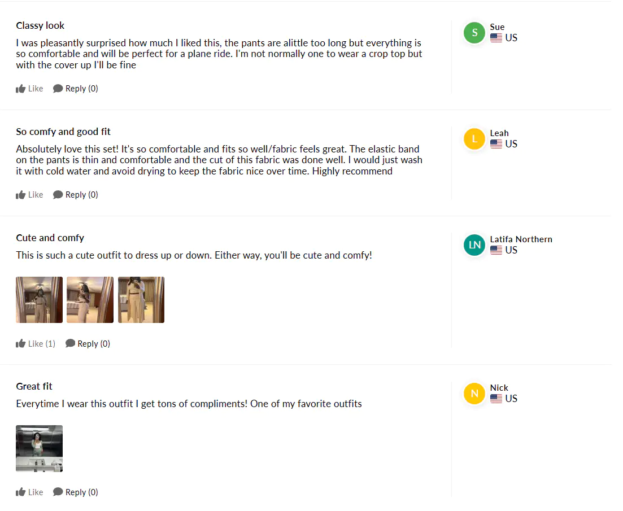
Task: Like Latifa Northern's "Cute and comfy" review
Action: click(21, 343)
